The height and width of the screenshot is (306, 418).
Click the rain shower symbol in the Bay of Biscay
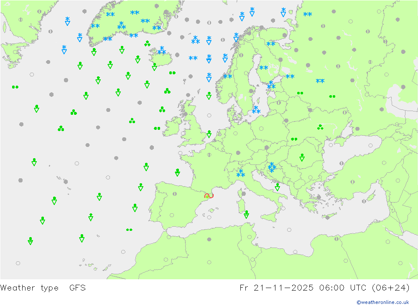pos(177,172)
